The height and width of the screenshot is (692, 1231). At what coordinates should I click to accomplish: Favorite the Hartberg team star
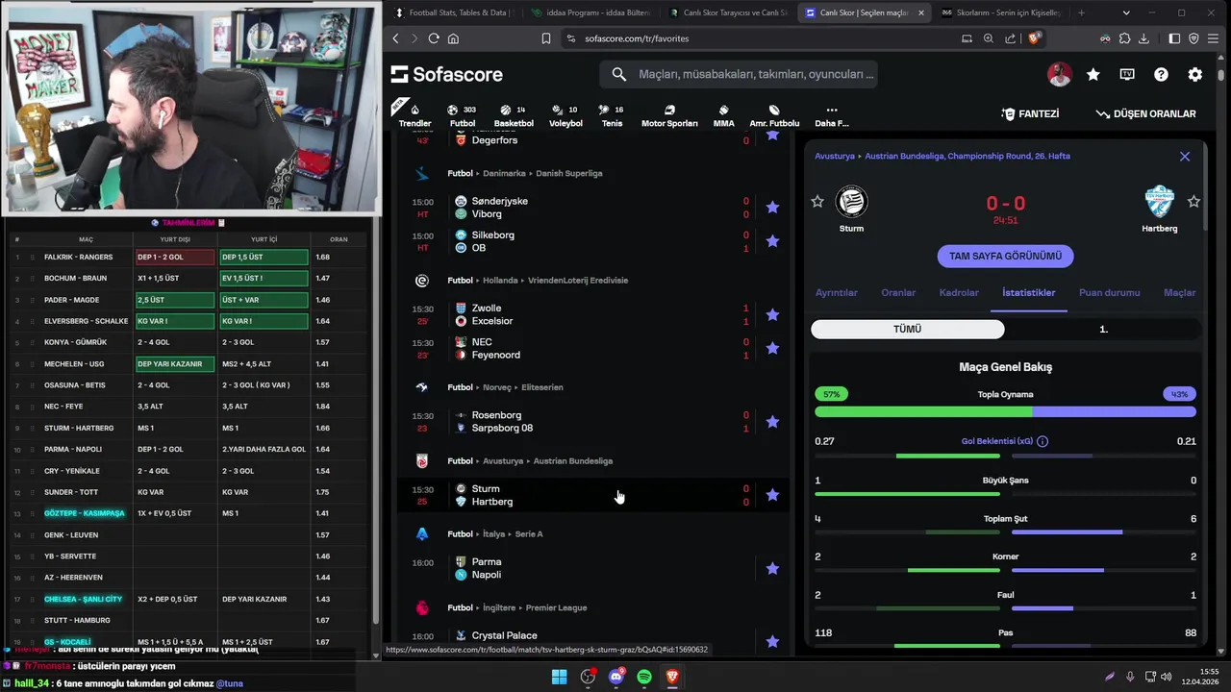1193,201
